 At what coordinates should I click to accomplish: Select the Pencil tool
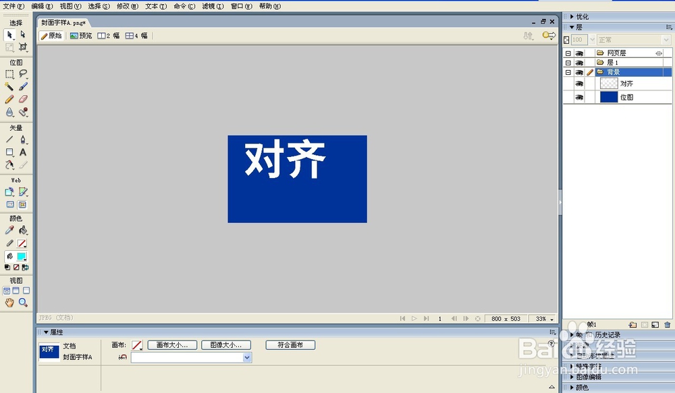9,99
